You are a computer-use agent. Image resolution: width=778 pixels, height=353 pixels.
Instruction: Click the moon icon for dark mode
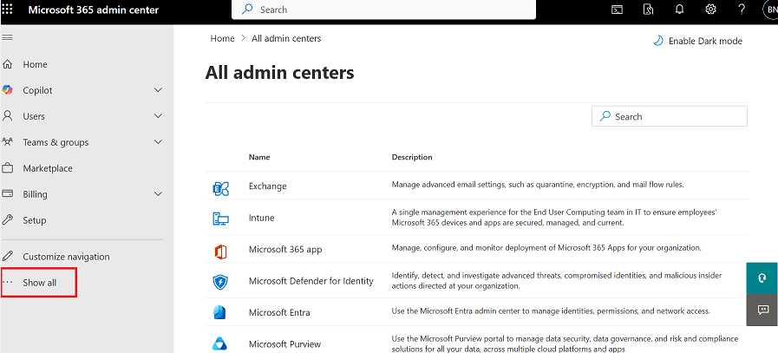point(658,41)
